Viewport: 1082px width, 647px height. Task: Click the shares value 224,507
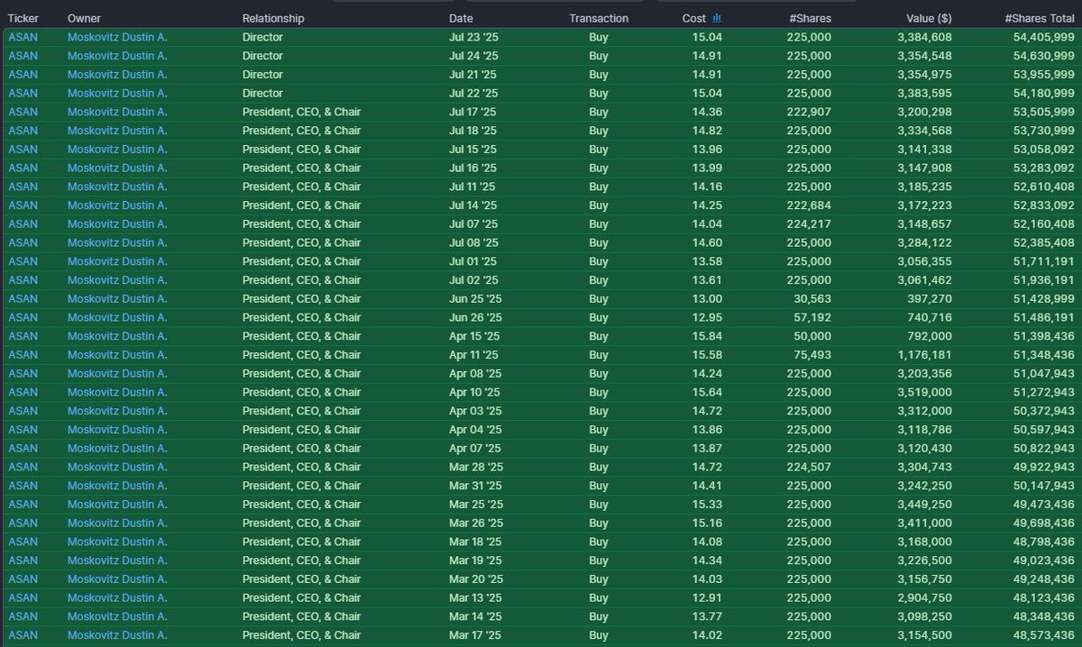coord(810,467)
